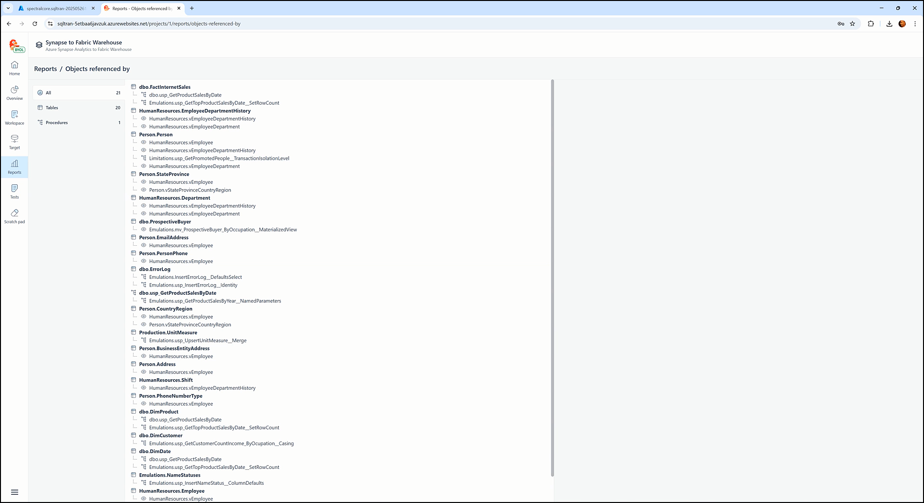Click the Reports breadcrumb link

pyautogui.click(x=46, y=69)
